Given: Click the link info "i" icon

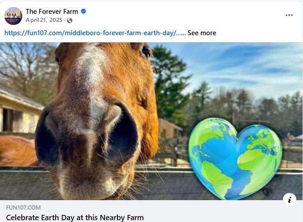Looking at the screenshot, I should [x=289, y=200].
